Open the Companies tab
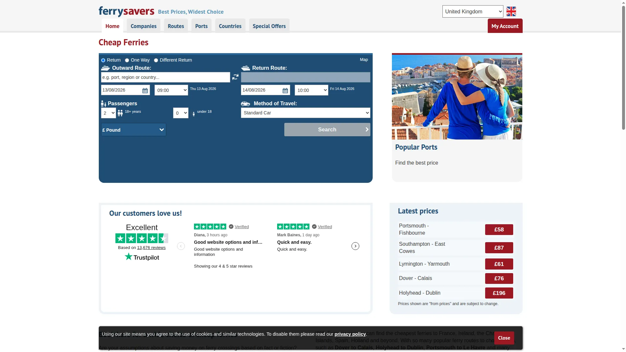The width and height of the screenshot is (626, 352). pos(143,26)
